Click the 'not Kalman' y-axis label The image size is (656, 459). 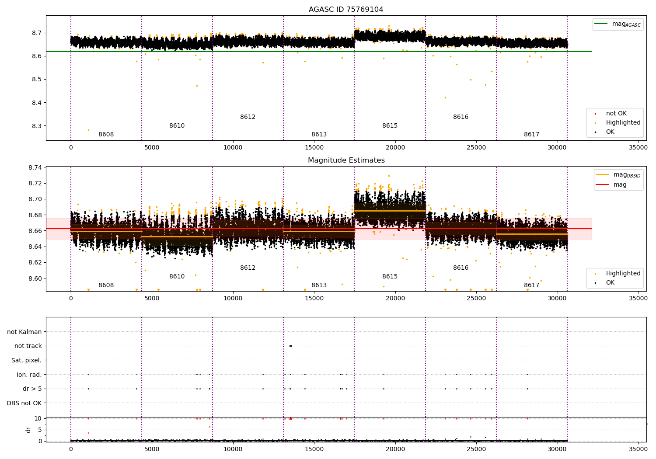pos(24,332)
